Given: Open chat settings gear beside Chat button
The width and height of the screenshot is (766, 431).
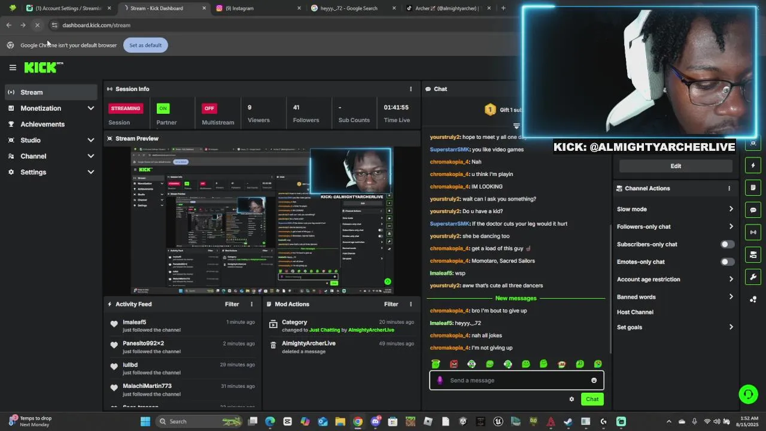Looking at the screenshot, I should pyautogui.click(x=572, y=399).
